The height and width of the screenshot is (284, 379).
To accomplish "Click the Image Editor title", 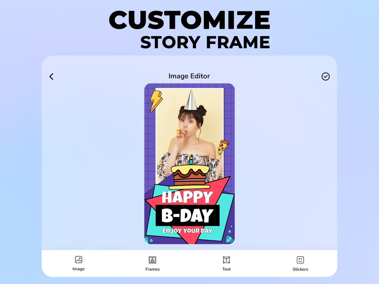I will click(189, 76).
